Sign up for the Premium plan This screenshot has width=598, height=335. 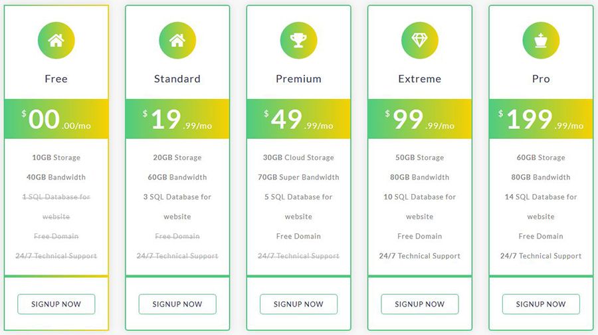[x=298, y=304]
